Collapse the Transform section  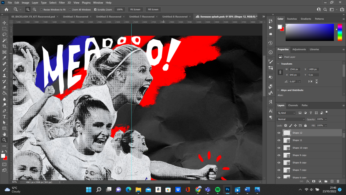[x=278, y=64]
